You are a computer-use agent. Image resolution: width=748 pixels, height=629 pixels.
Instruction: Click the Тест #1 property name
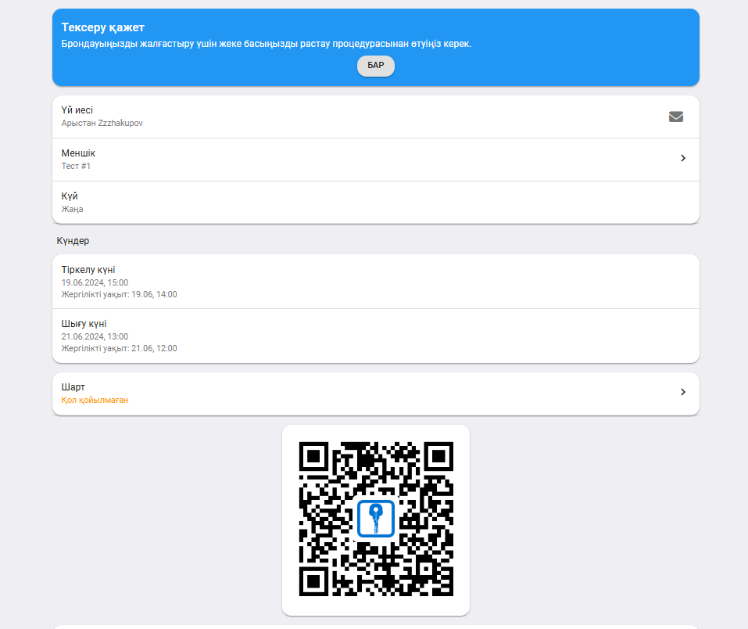76,166
